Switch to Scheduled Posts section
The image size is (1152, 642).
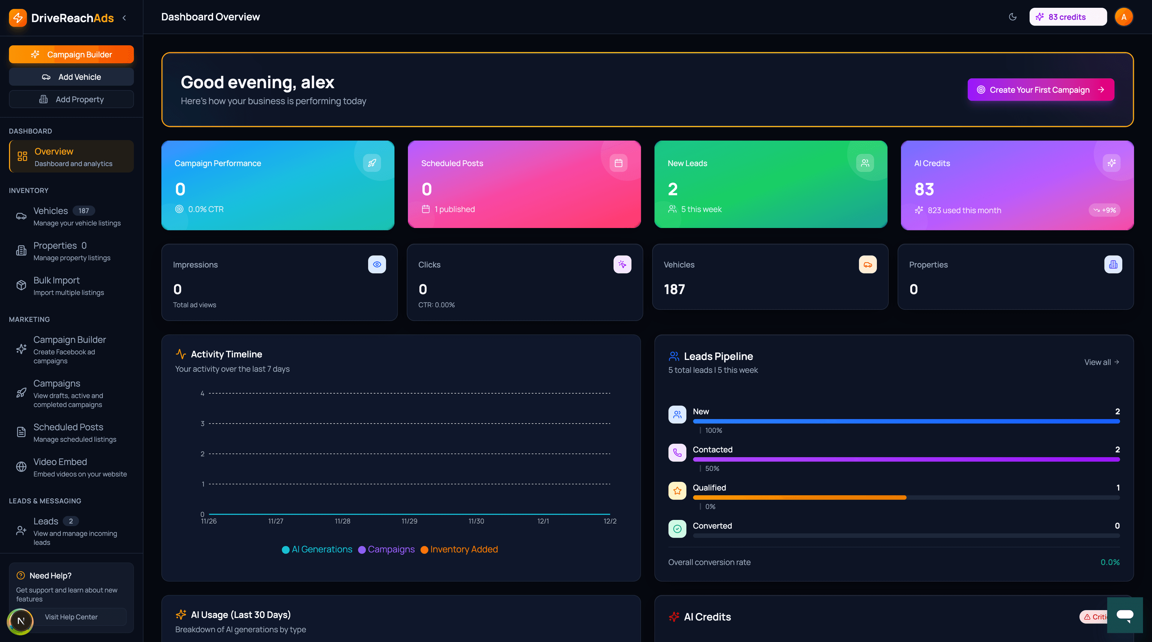point(68,427)
